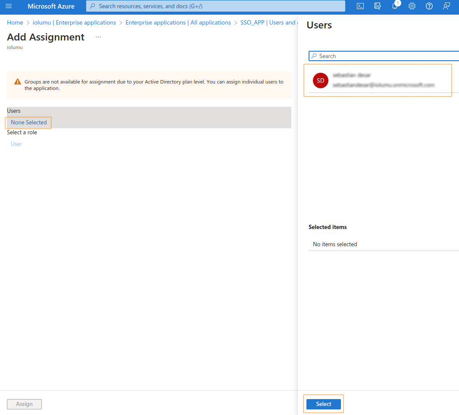Open the notifications bell
Screen dimensions: 459x415
pos(395,6)
